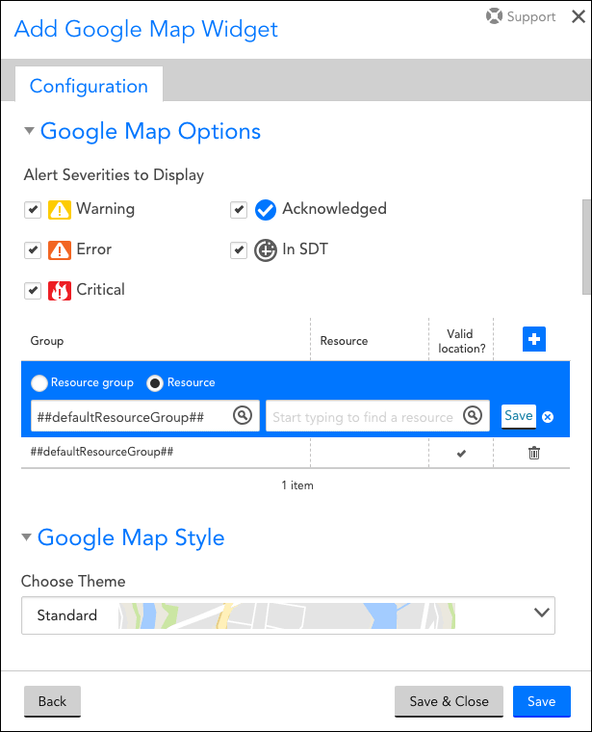
Task: Add a new row with plus button
Action: 534,339
